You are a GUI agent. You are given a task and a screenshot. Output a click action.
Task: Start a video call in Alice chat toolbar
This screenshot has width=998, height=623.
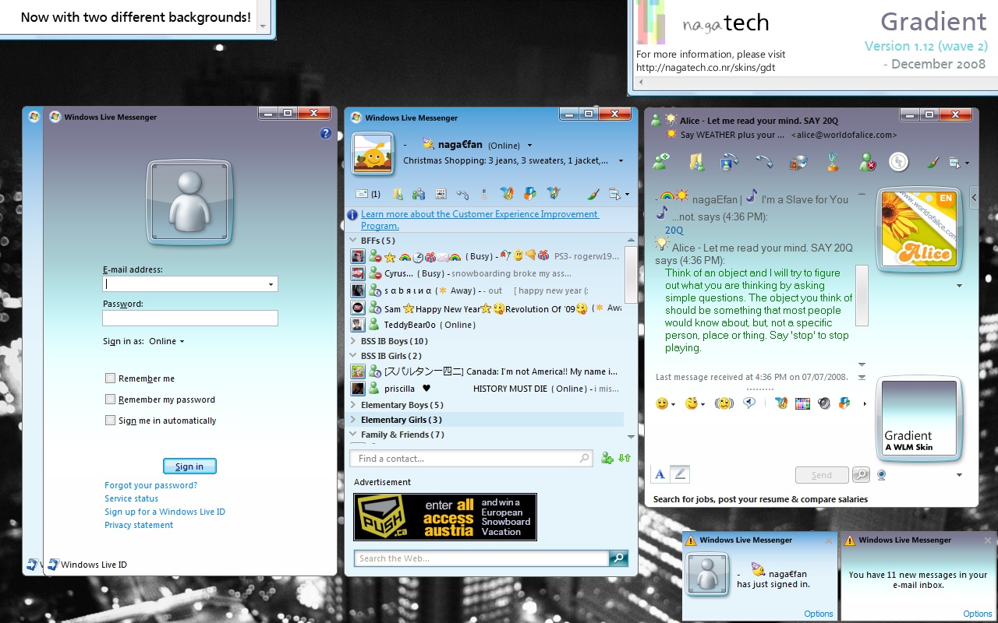pos(730,162)
